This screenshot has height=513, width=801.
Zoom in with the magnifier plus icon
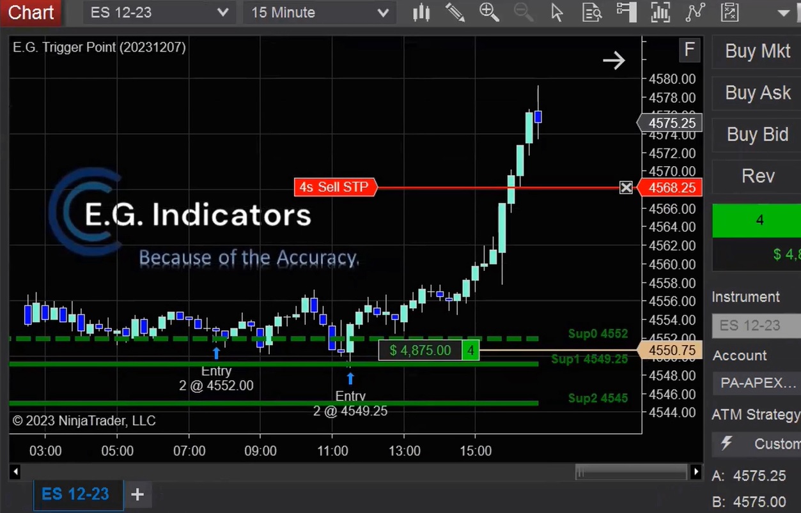pyautogui.click(x=489, y=12)
